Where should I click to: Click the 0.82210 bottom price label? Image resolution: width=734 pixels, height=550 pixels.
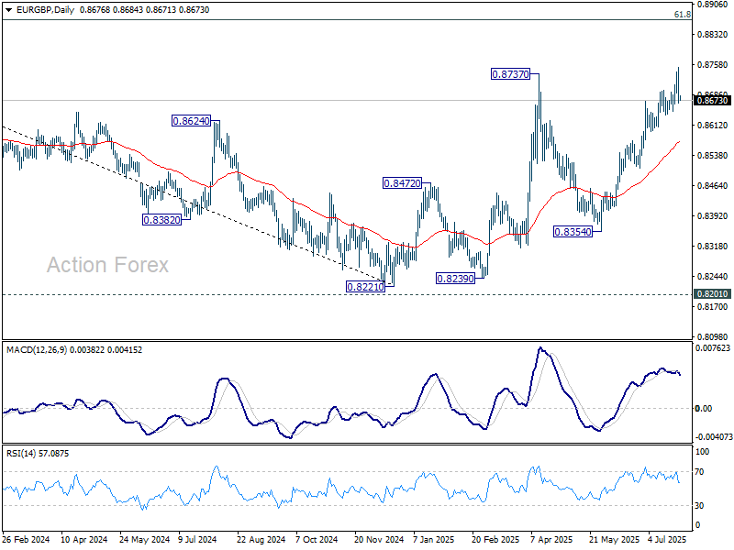(x=363, y=286)
